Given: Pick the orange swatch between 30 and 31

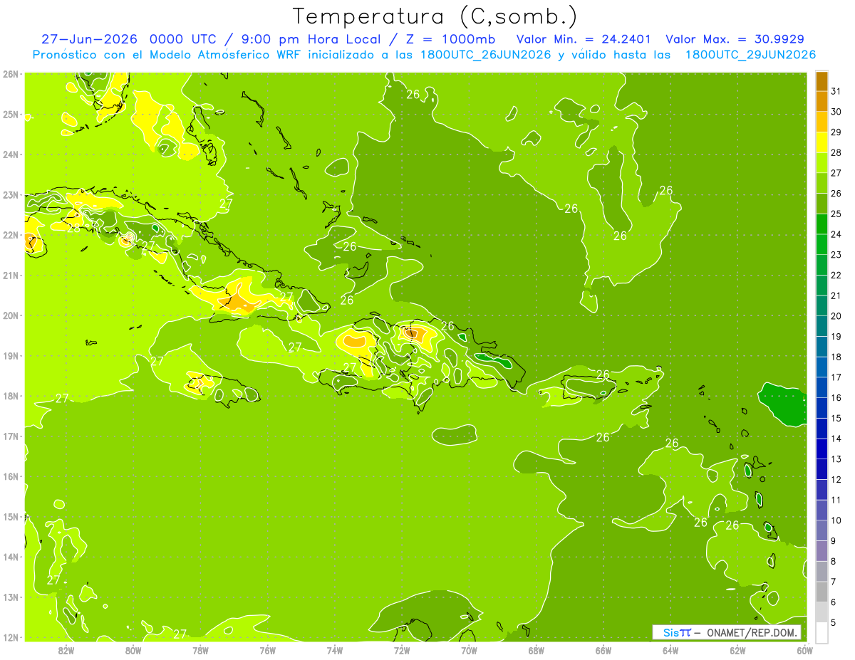Looking at the screenshot, I should [x=822, y=102].
